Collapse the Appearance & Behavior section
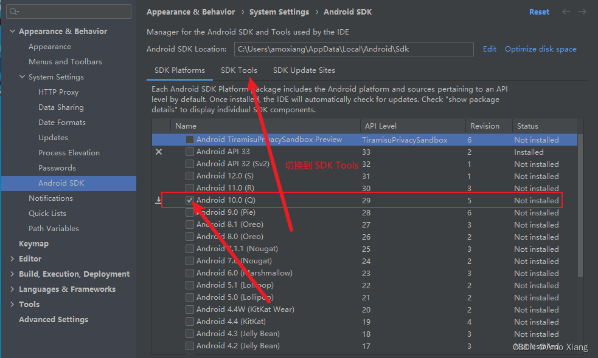This screenshot has width=598, height=358. click(13, 32)
